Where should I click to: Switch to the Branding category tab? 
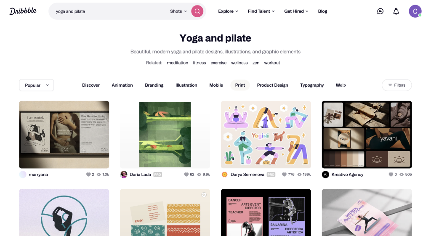[x=154, y=85]
